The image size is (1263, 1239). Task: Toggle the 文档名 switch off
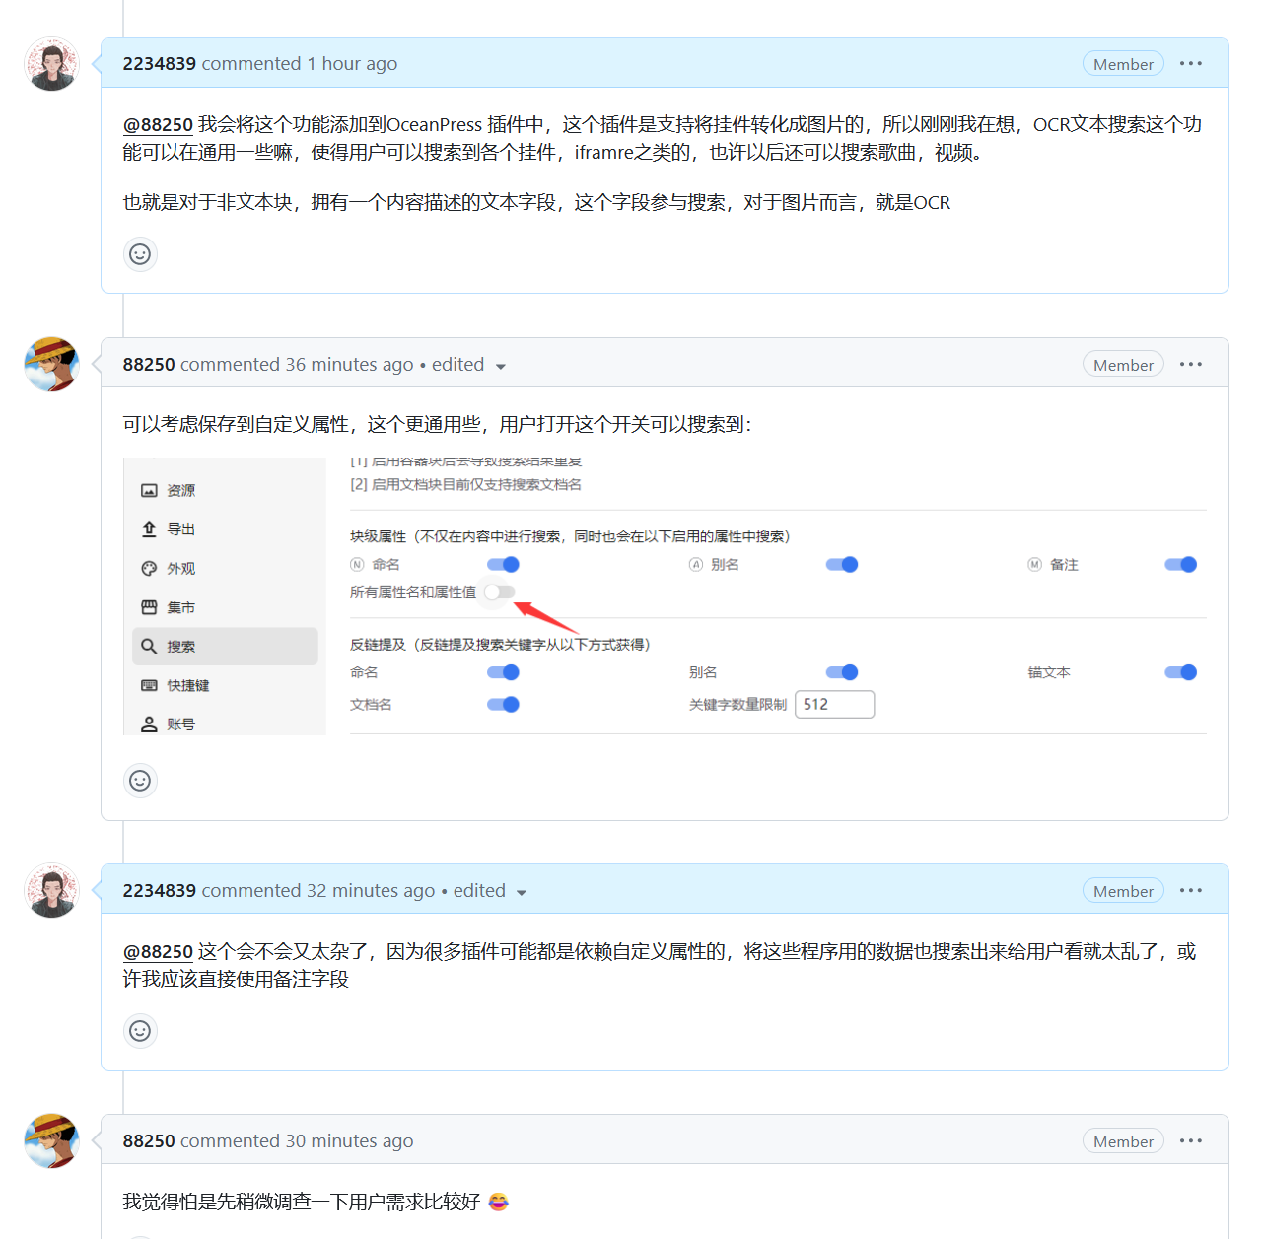point(503,704)
